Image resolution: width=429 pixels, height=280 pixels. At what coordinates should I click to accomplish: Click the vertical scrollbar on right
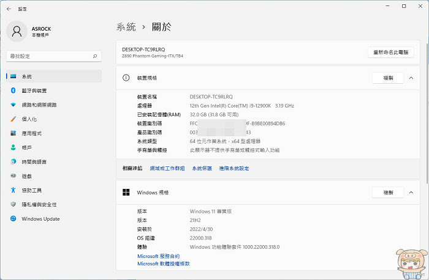tap(427, 113)
